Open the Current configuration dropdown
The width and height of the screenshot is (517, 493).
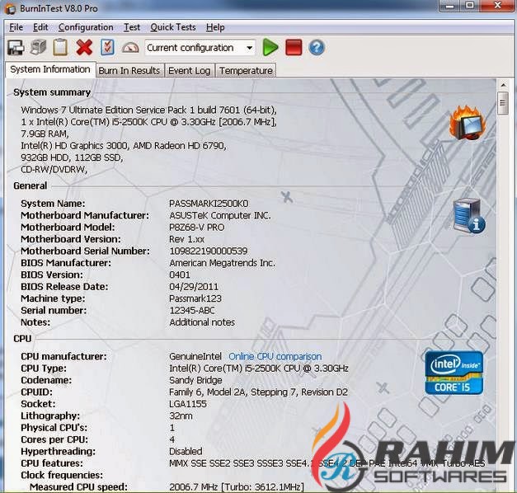[200, 48]
